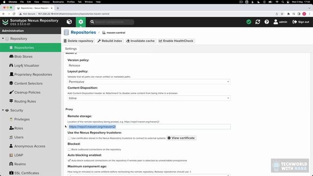The width and height of the screenshot is (313, 176).
Task: Open the Bookmarks menu
Action: tap(58, 2)
